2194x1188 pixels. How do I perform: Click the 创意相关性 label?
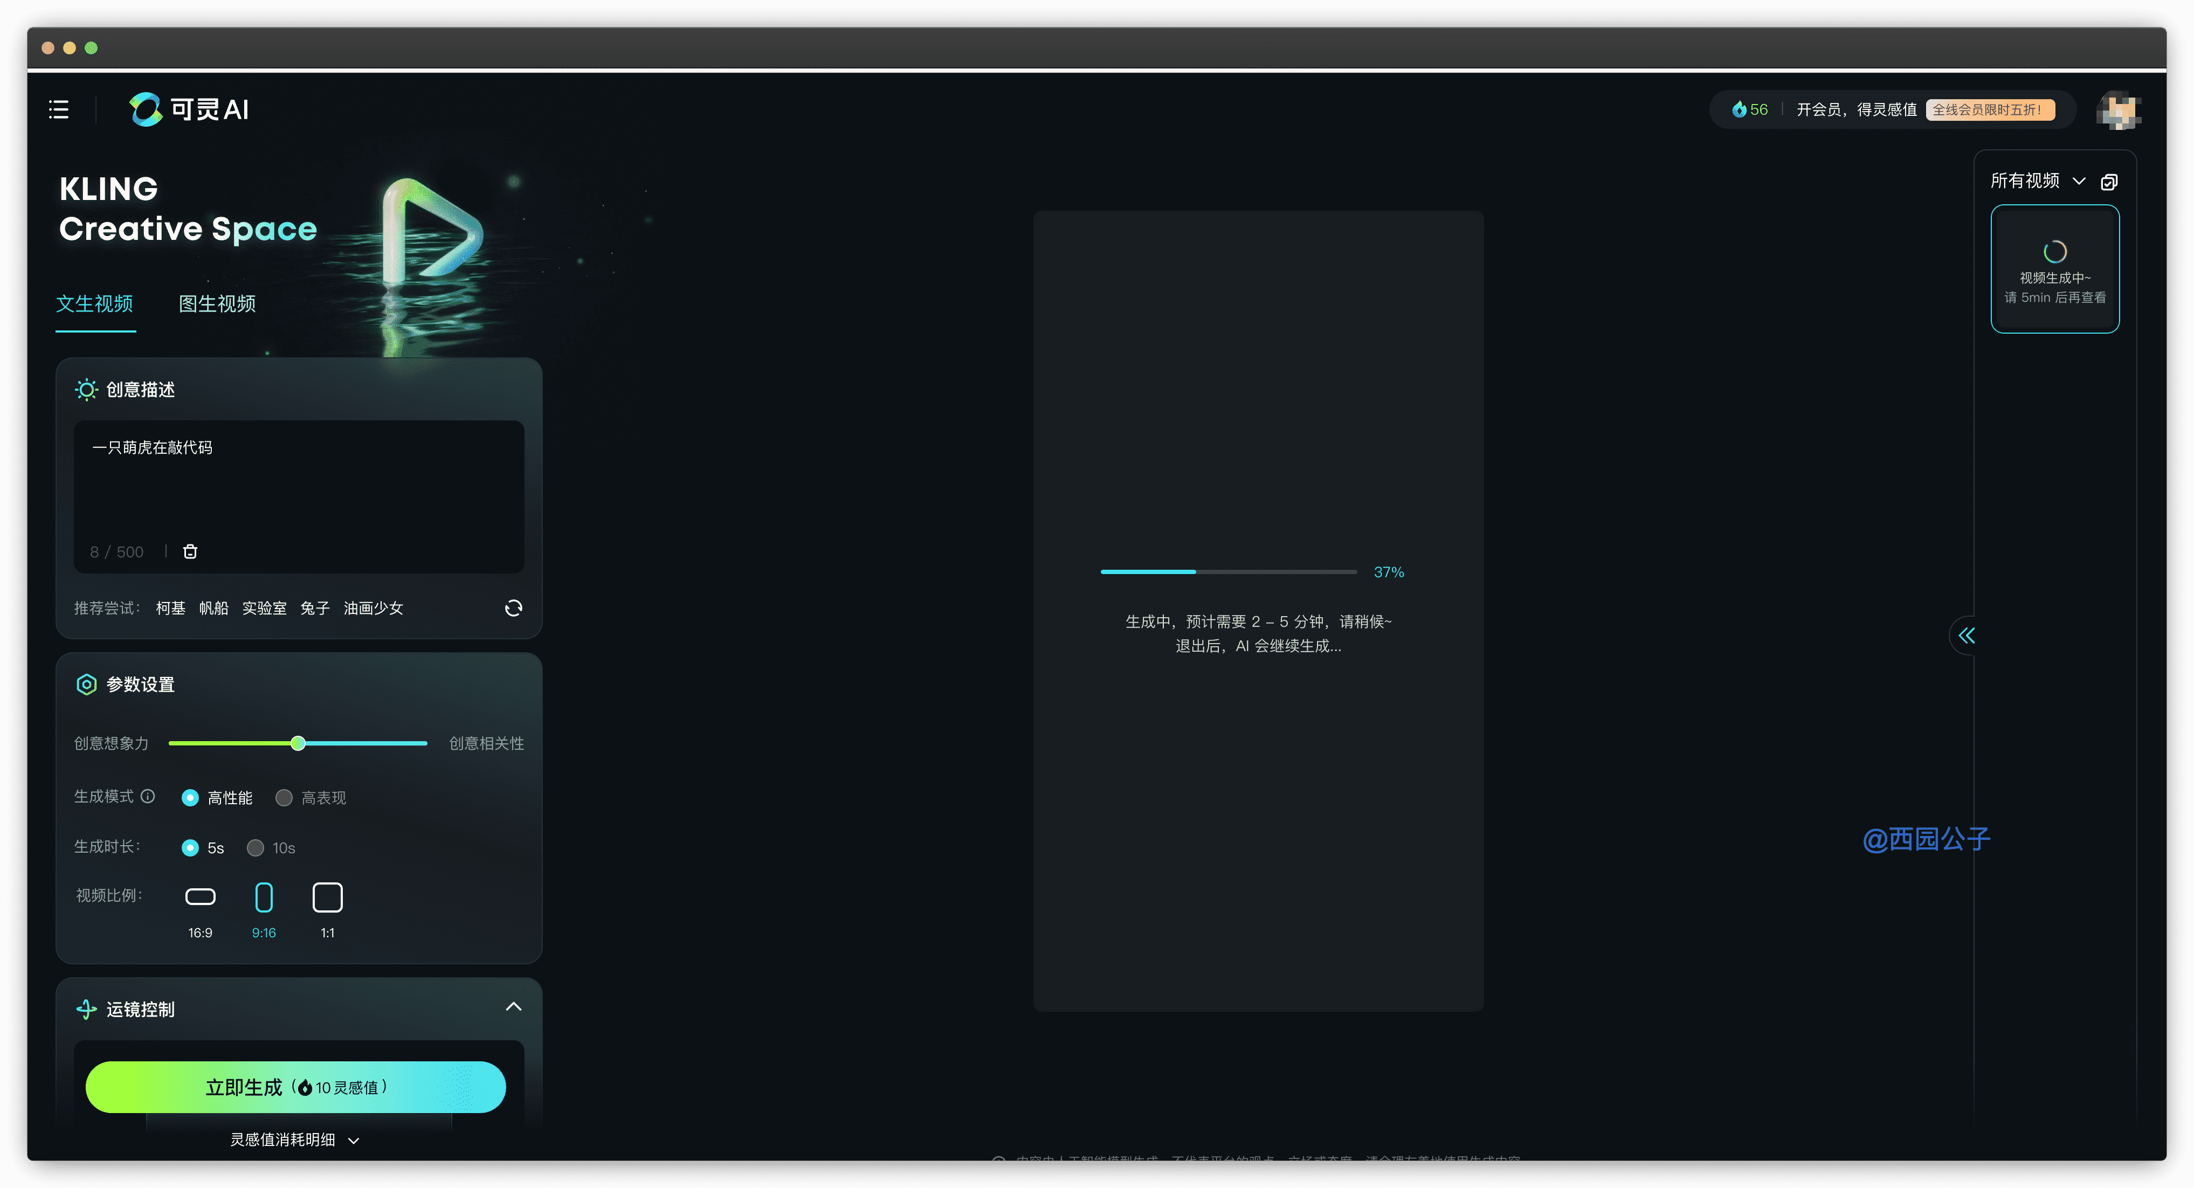point(486,743)
